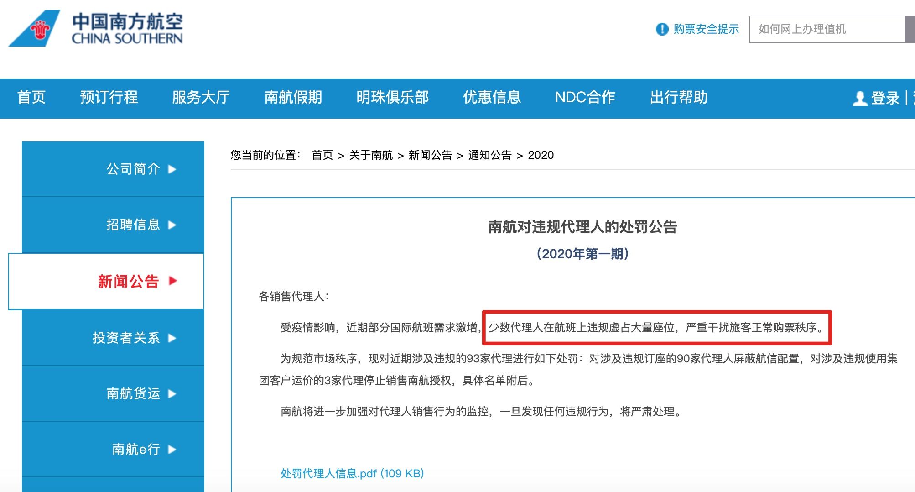This screenshot has height=492, width=915.
Task: Open the 服务大厅 navigation menu
Action: pos(201,97)
